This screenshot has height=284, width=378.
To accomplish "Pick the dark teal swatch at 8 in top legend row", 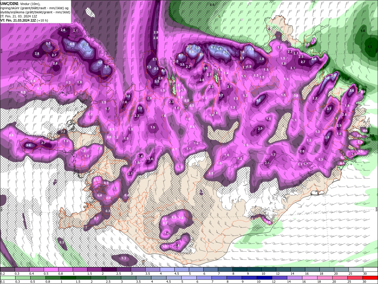I will coord(240,270).
